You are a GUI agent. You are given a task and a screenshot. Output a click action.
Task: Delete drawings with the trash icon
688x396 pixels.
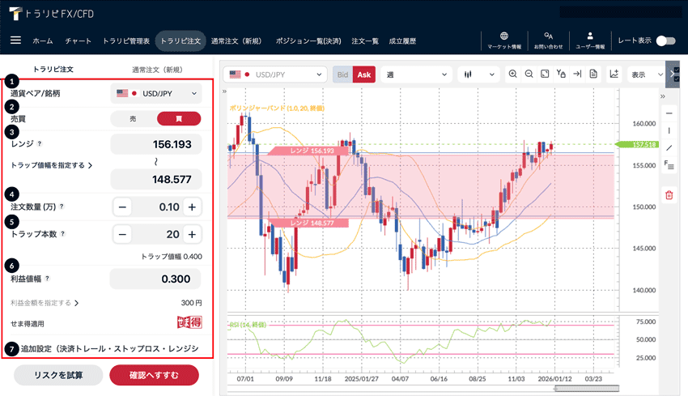(x=669, y=194)
